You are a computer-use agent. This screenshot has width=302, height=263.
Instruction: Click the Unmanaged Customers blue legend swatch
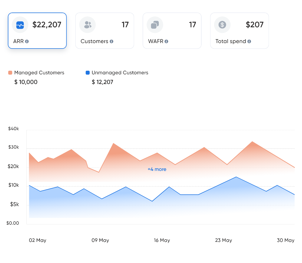point(88,73)
